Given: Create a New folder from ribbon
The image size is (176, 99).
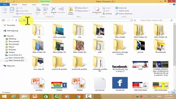Looking at the screenshot, I should click(x=71, y=11).
